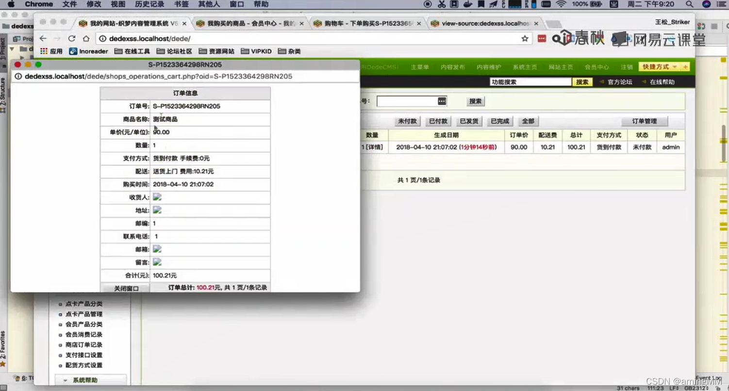Click 内容维护 in DedeCMS navigation

click(x=489, y=67)
